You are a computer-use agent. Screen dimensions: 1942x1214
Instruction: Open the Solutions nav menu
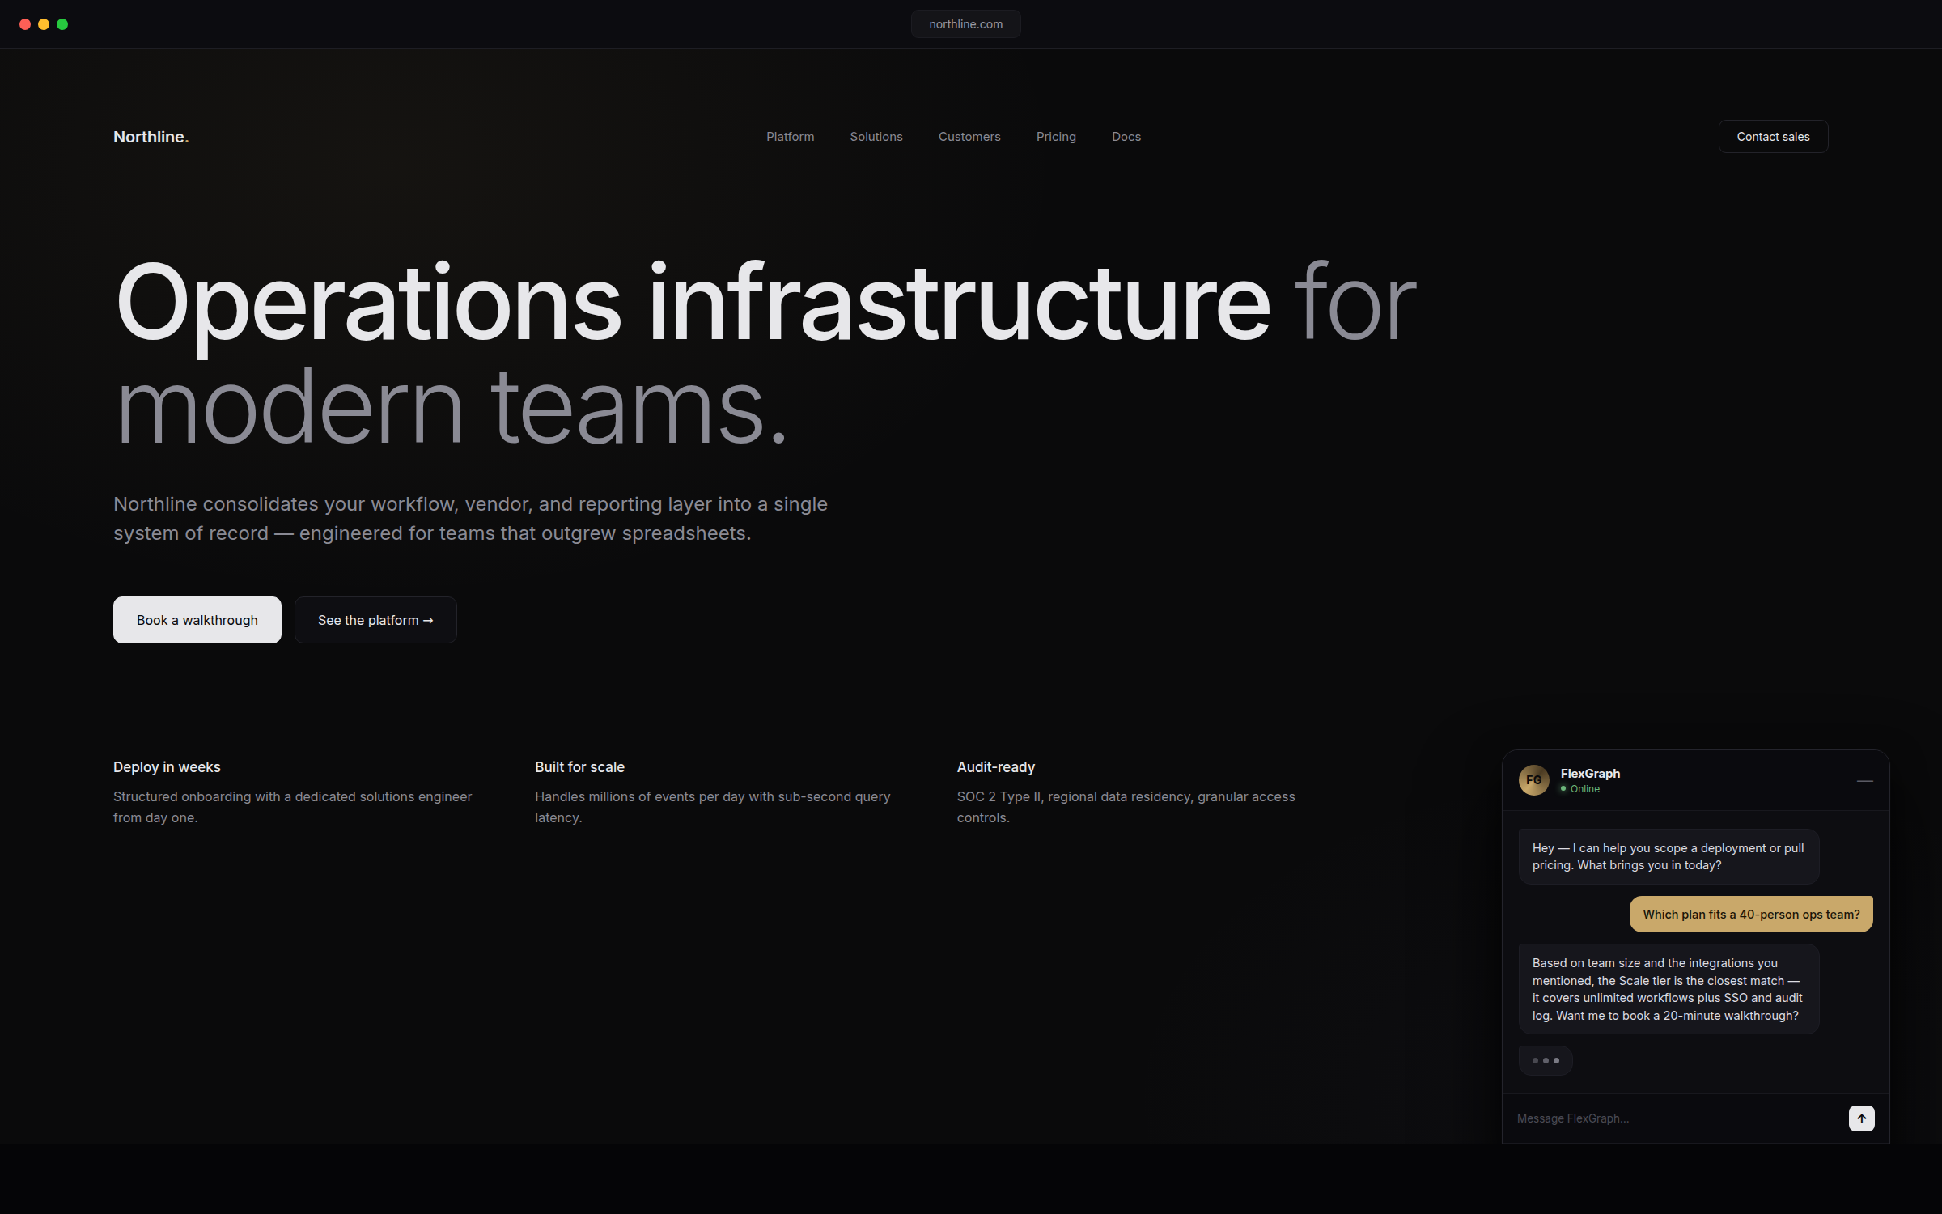(x=876, y=137)
